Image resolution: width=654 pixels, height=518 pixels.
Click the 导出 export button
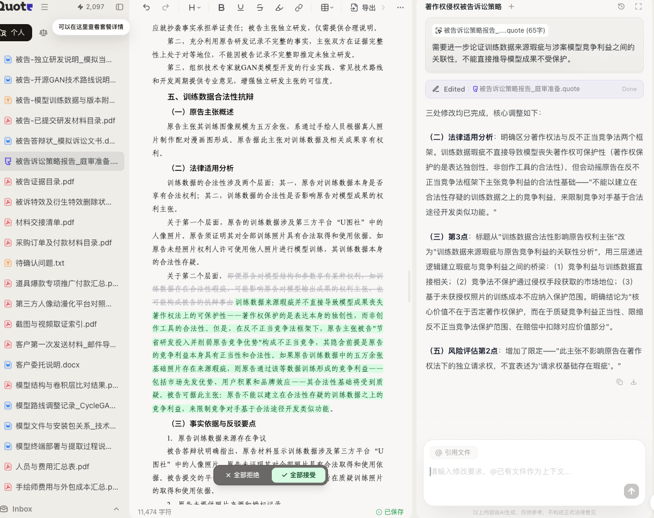click(363, 7)
